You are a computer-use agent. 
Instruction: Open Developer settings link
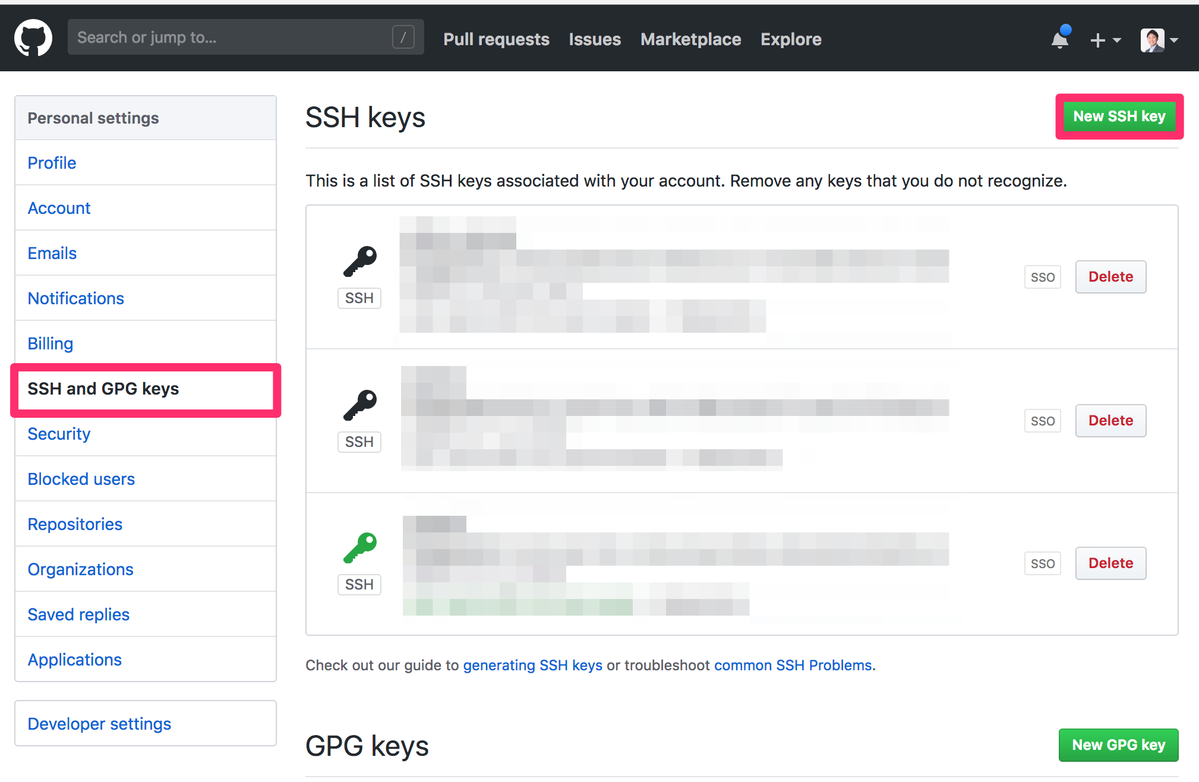(99, 723)
